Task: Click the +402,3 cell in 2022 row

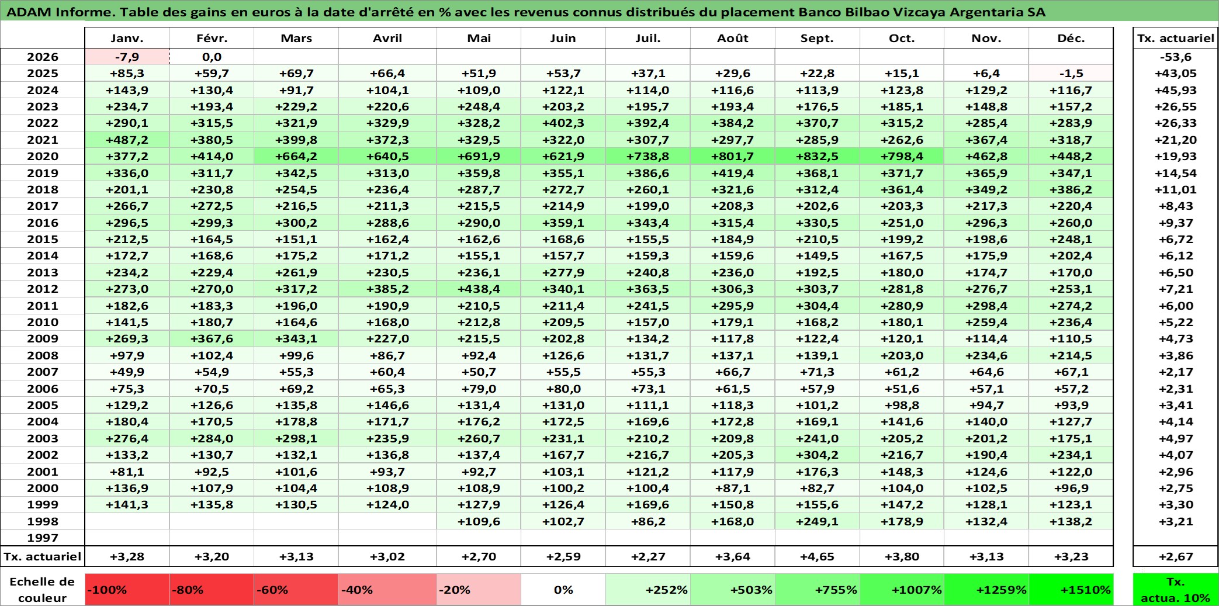Action: click(x=563, y=123)
